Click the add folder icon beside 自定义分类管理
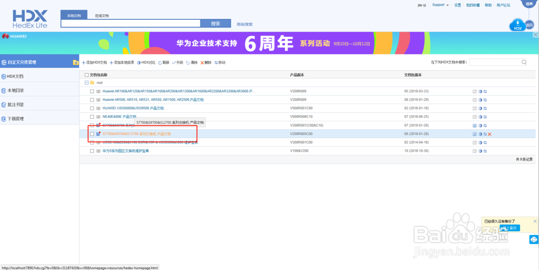539x270 pixels. (75, 62)
